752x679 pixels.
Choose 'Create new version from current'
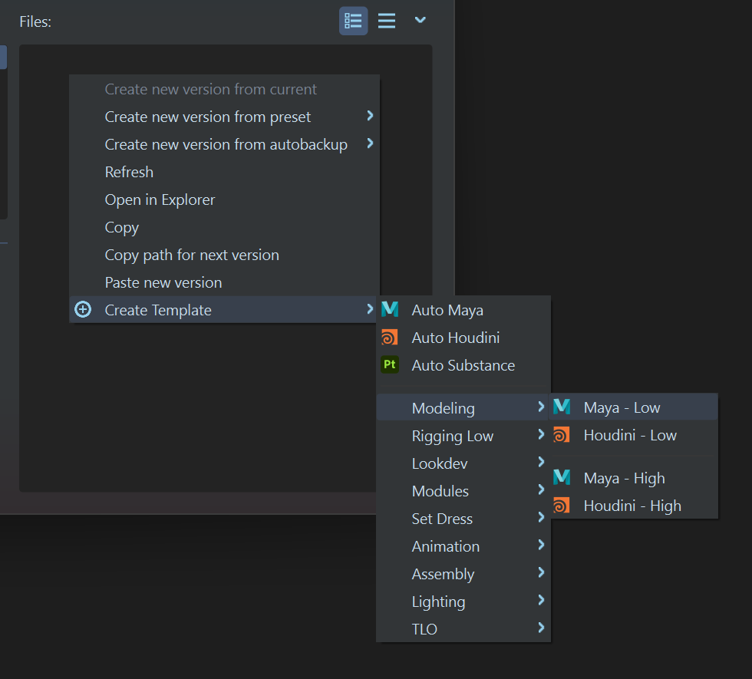click(x=224, y=89)
